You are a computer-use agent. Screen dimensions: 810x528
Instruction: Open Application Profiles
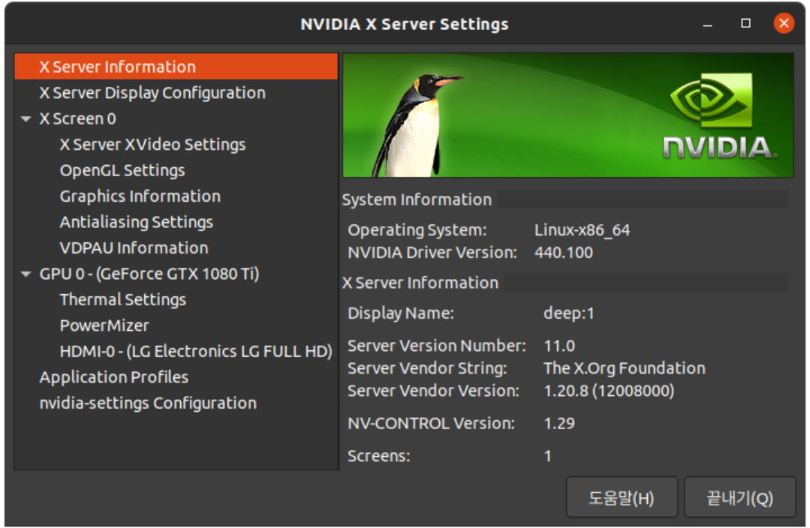pyautogui.click(x=113, y=376)
